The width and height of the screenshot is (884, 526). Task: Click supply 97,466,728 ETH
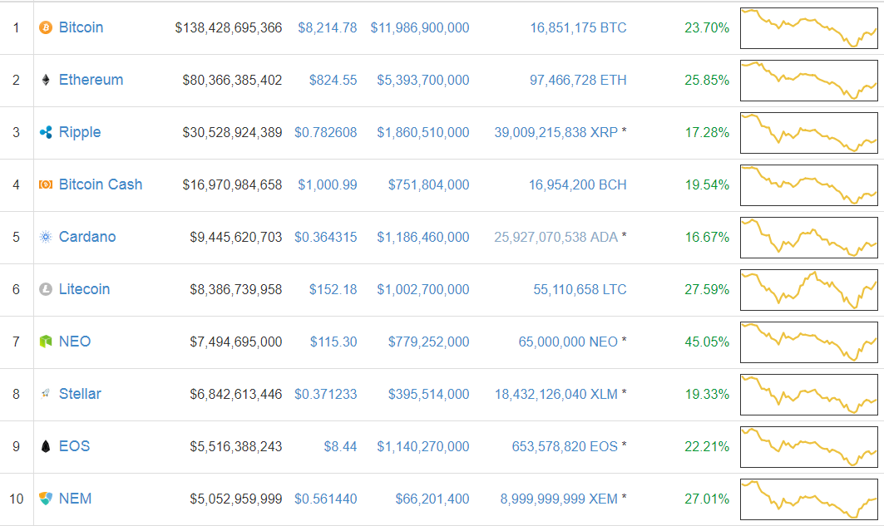[x=578, y=80]
